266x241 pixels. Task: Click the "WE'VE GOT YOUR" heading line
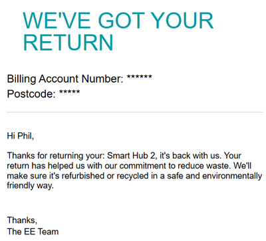click(118, 21)
